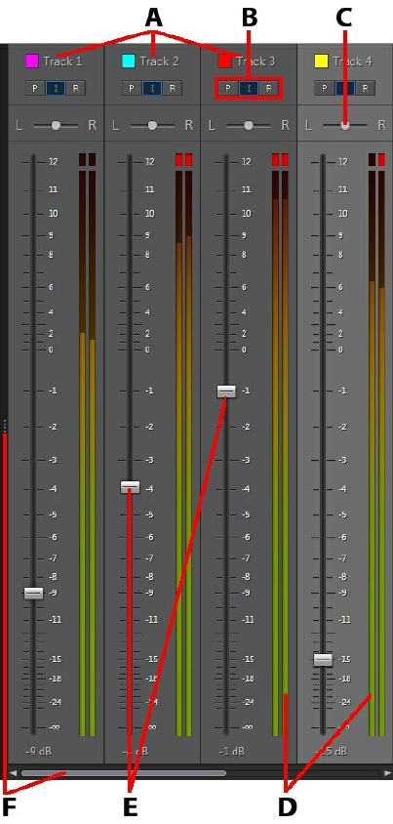The width and height of the screenshot is (393, 824).
Task: Click Track 2 cyan color swatch
Action: tap(129, 62)
